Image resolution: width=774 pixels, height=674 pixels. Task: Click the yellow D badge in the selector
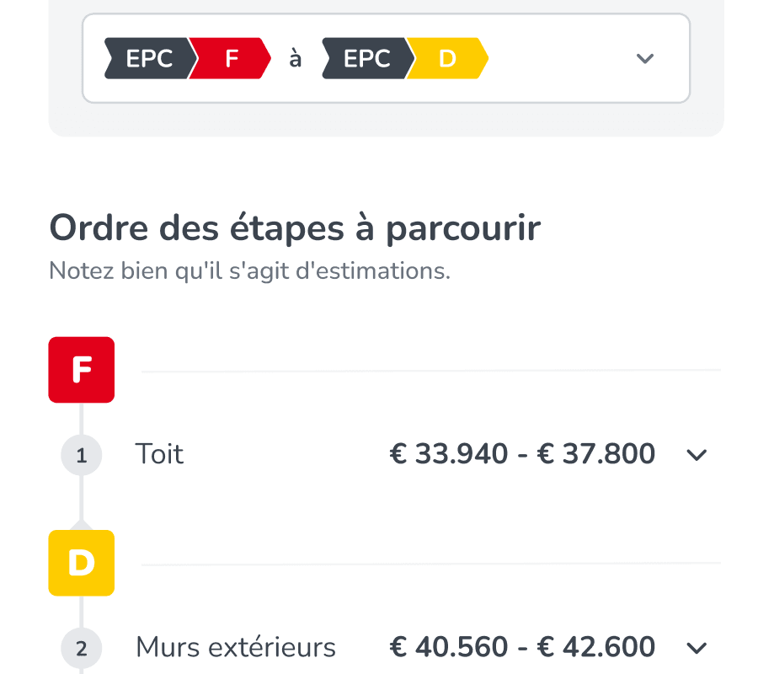[448, 58]
